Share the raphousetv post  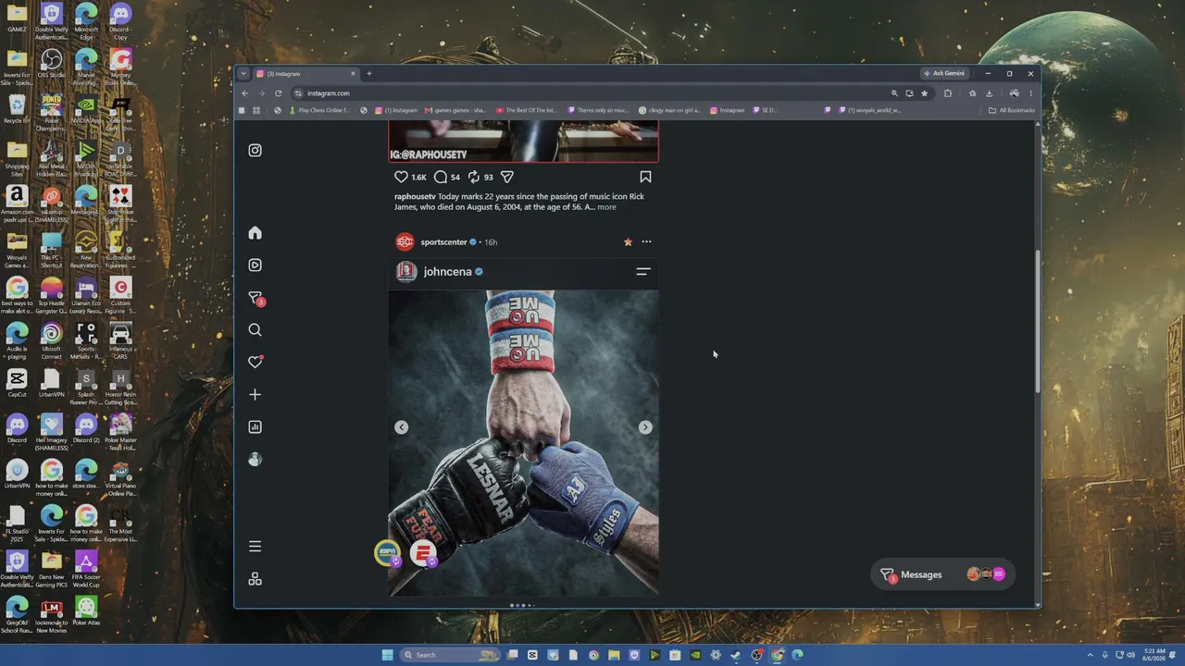(x=507, y=177)
